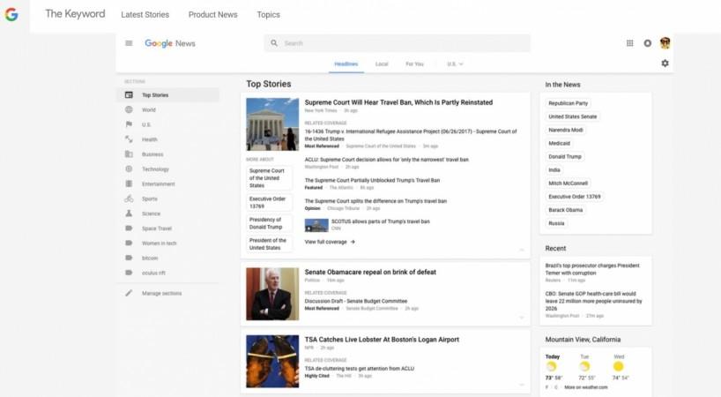Click the World globe icon in sidebar
Viewport: 721px width, 397px height.
[129, 109]
